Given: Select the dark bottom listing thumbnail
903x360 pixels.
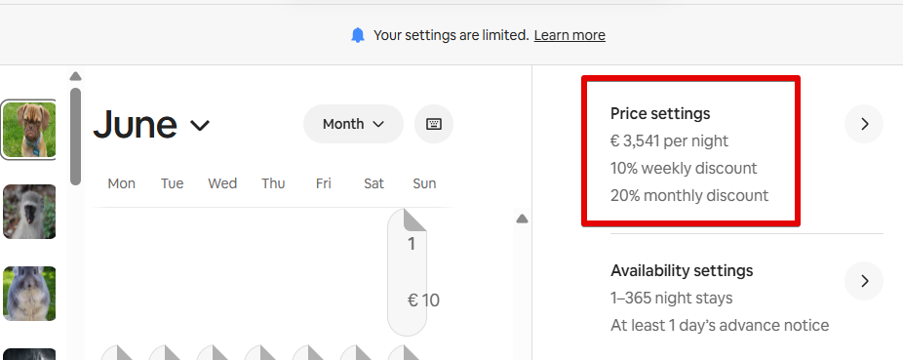Looking at the screenshot, I should [x=29, y=354].
